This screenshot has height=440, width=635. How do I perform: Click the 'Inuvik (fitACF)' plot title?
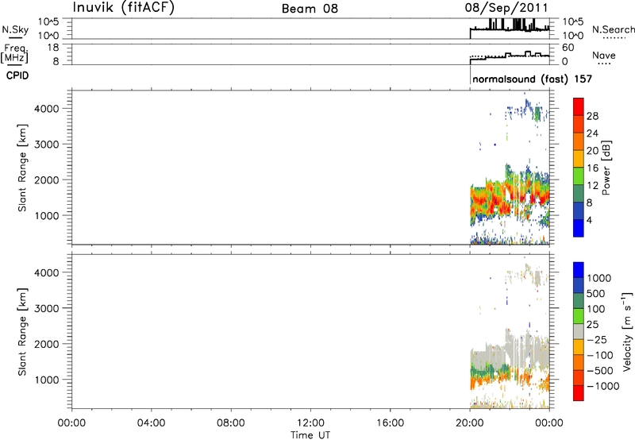pyautogui.click(x=124, y=8)
